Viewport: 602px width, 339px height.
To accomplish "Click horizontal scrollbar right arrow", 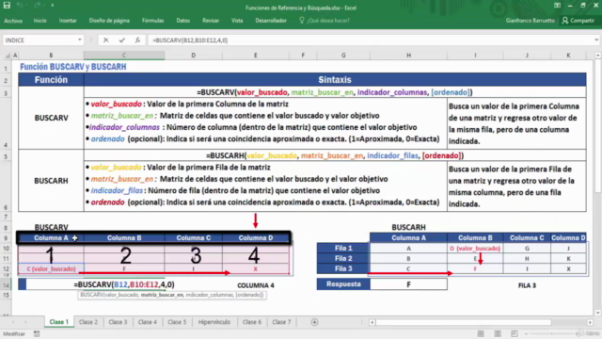I will 590,322.
